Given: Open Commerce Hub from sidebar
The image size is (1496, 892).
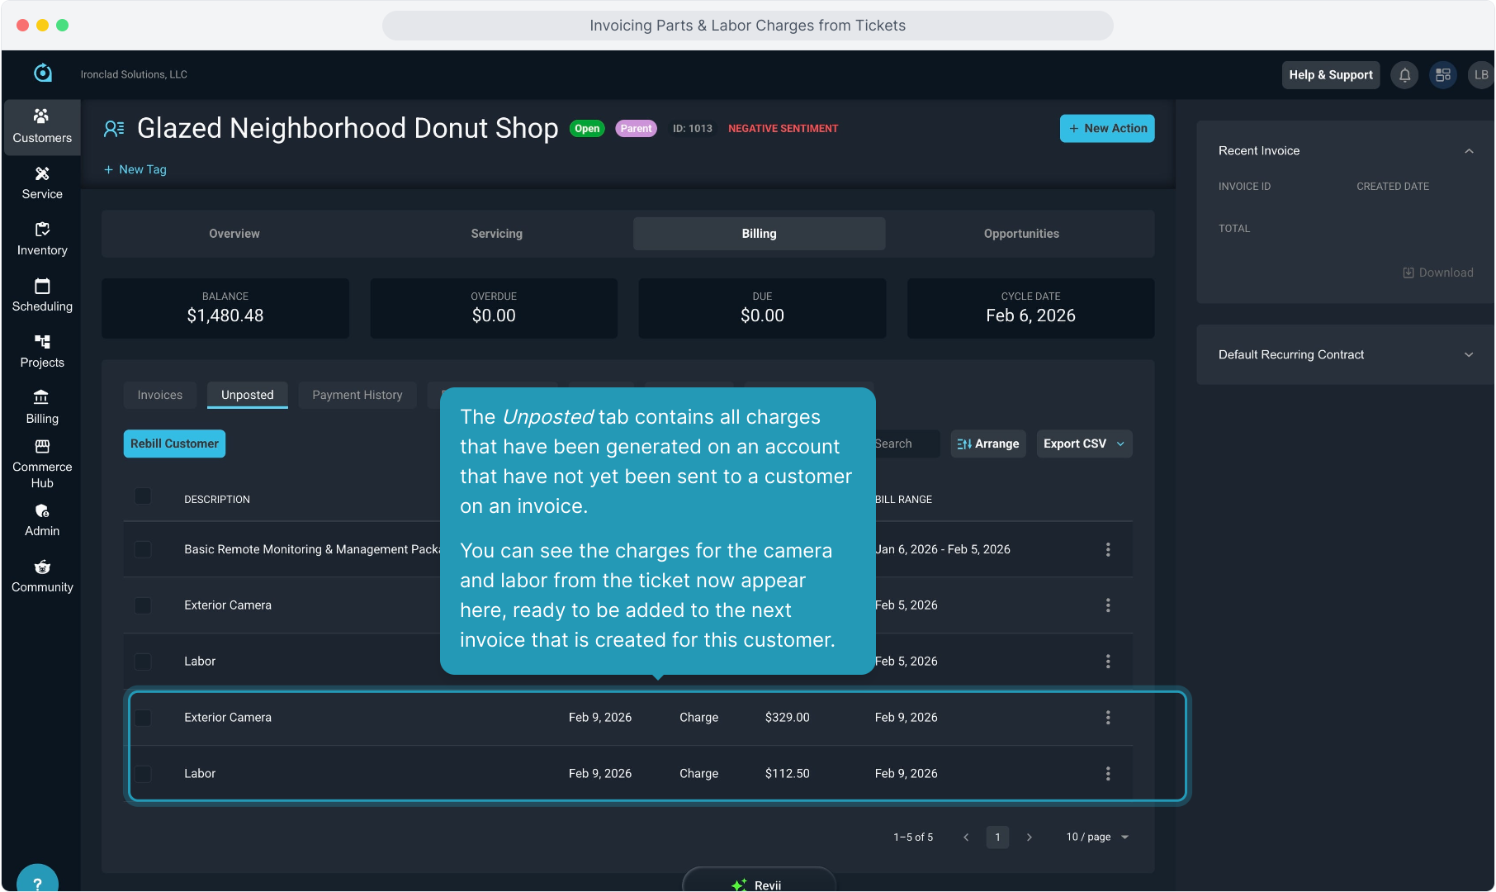Looking at the screenshot, I should pos(42,463).
